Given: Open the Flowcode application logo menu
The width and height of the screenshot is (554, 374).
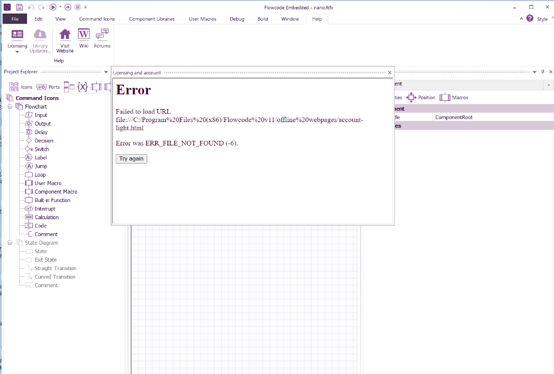Looking at the screenshot, I should point(7,7).
